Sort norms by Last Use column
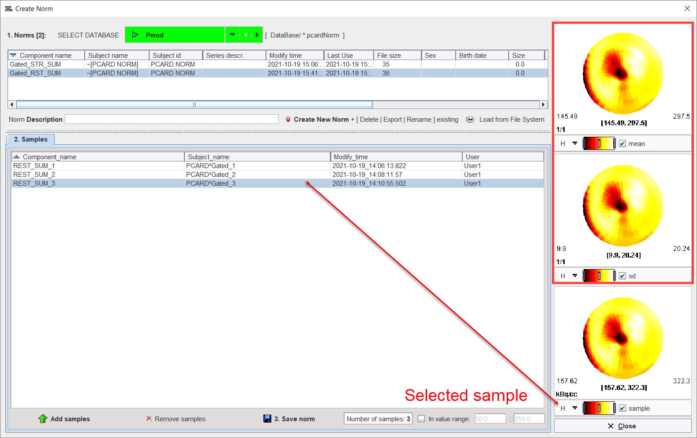This screenshot has height=438, width=697. click(348, 55)
